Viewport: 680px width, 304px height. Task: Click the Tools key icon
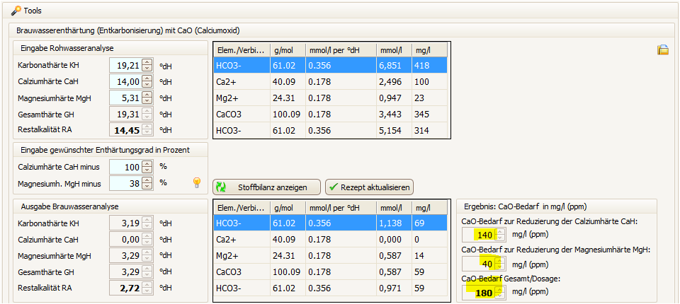[16, 11]
